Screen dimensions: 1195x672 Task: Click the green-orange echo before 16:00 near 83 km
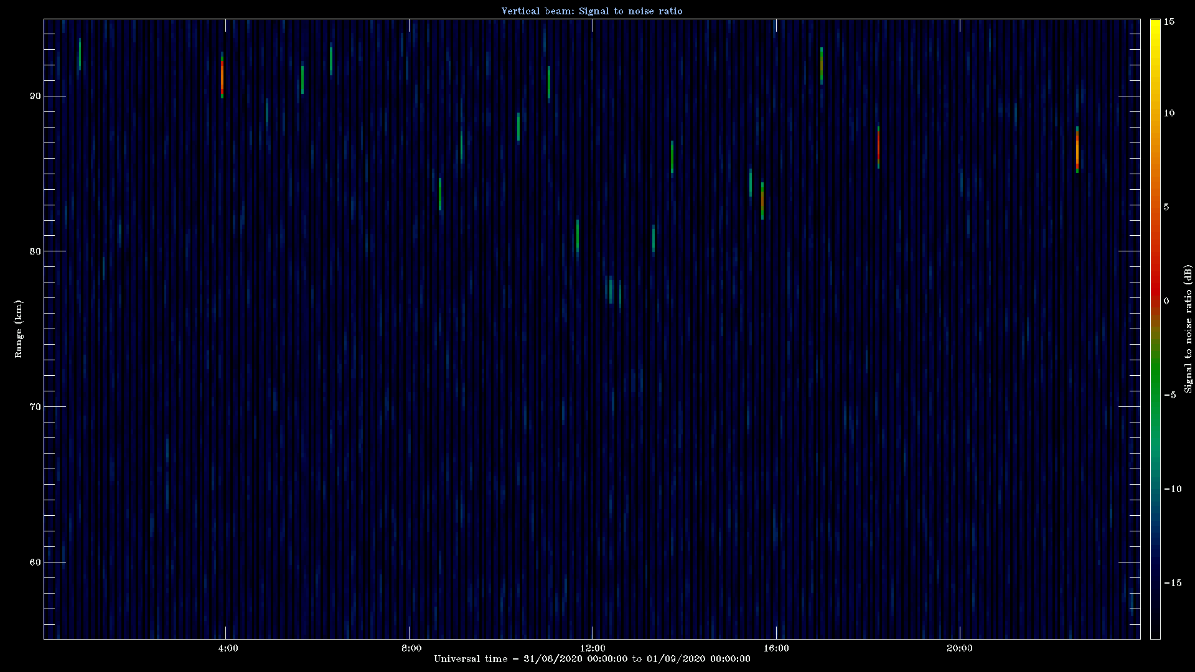(x=762, y=201)
